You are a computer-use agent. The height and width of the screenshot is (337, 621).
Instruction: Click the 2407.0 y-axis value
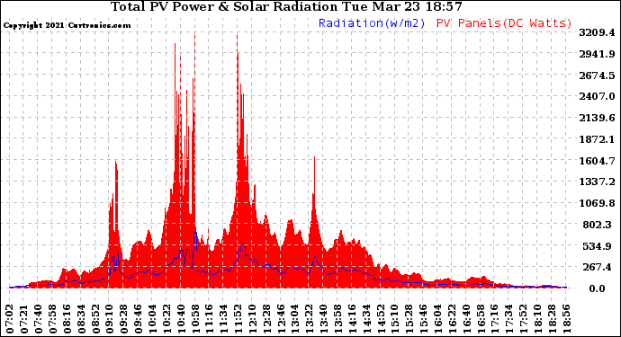click(x=597, y=96)
